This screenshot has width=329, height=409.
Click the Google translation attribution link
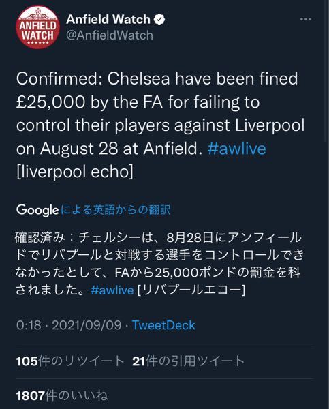116,210
